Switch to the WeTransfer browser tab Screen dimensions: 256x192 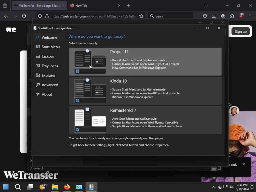[39, 5]
